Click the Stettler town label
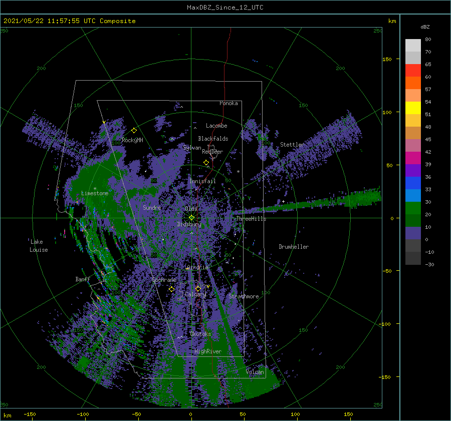Screen dimensions: 451x421 click(292, 145)
